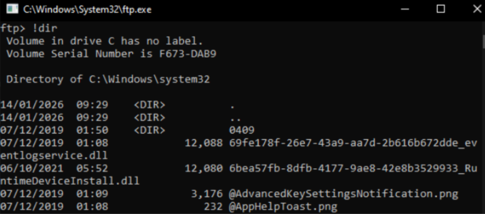Click the single-dot current directory entry

point(232,105)
